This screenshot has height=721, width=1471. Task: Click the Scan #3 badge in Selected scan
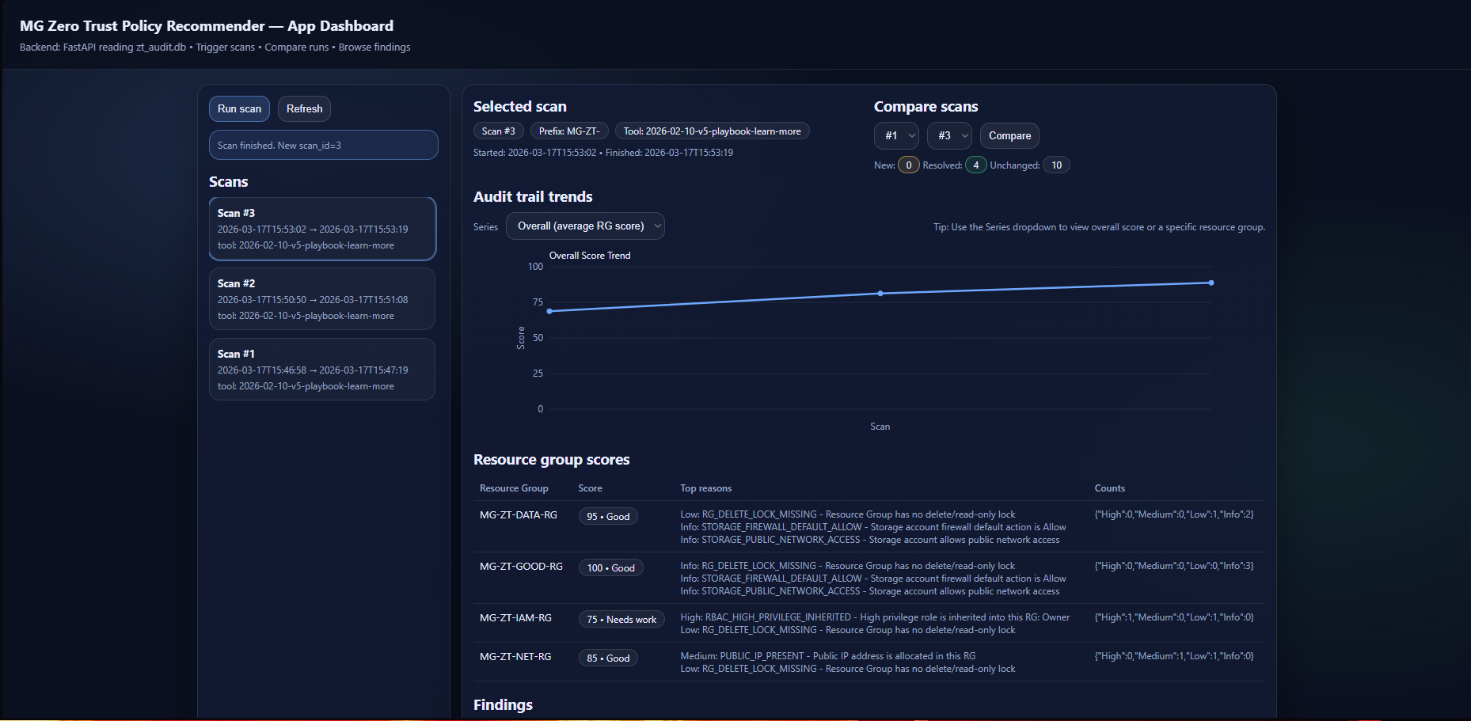498,131
